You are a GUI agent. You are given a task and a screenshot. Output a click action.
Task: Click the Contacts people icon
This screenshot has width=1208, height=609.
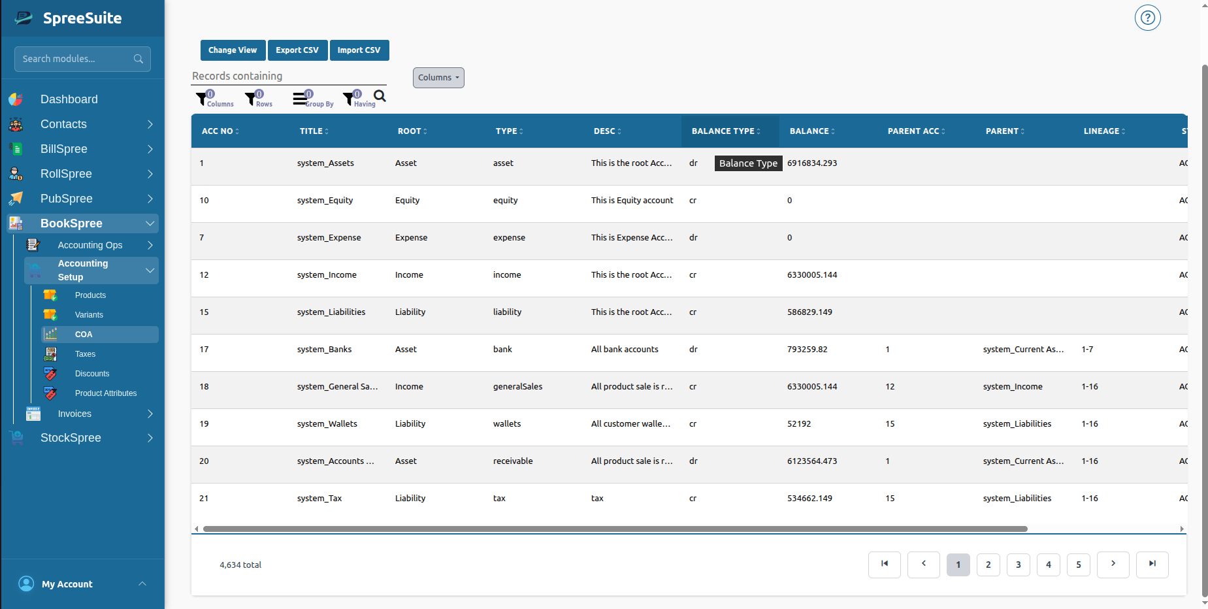pyautogui.click(x=16, y=124)
